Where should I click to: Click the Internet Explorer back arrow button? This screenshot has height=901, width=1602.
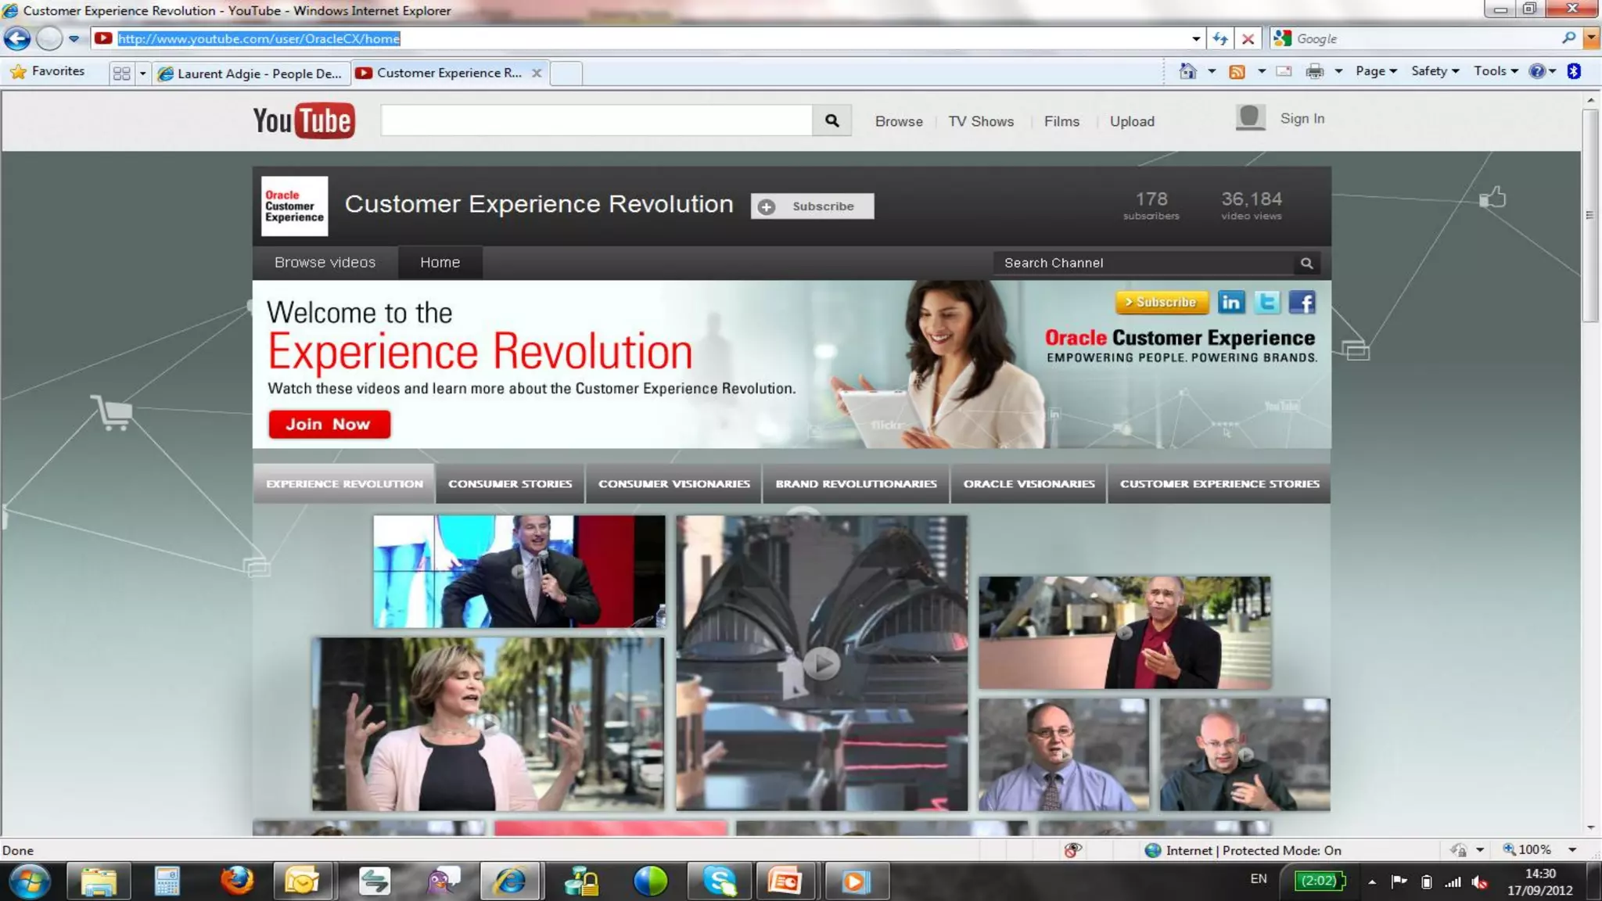coord(17,38)
